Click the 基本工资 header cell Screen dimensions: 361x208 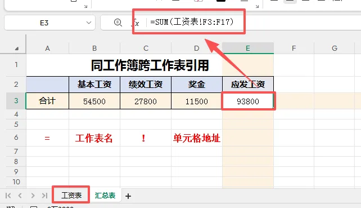tap(94, 84)
